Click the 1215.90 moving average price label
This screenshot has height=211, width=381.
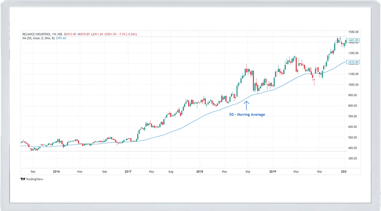coord(353,62)
